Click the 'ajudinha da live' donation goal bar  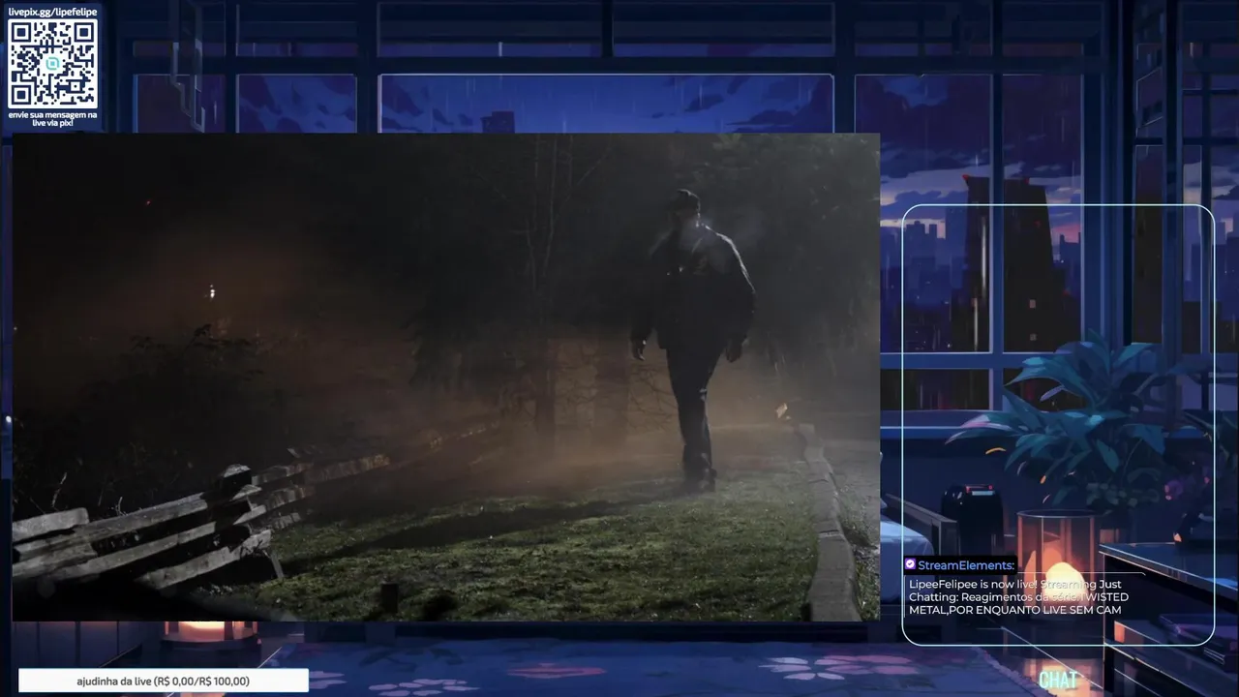[164, 681]
